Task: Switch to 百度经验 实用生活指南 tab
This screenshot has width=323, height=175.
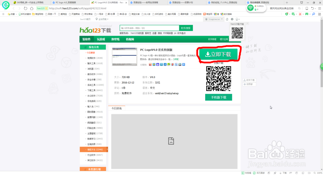Action: (145, 3)
